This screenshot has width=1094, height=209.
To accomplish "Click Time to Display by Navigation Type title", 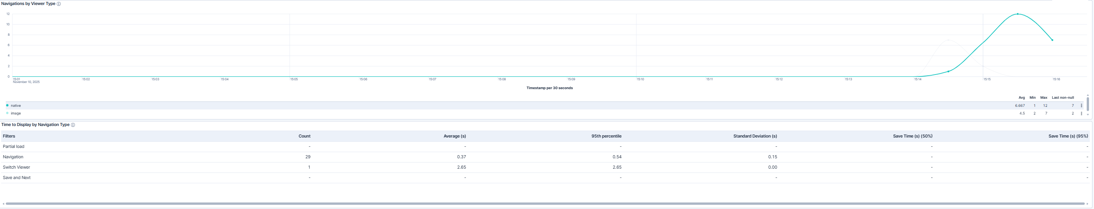I will pos(35,125).
